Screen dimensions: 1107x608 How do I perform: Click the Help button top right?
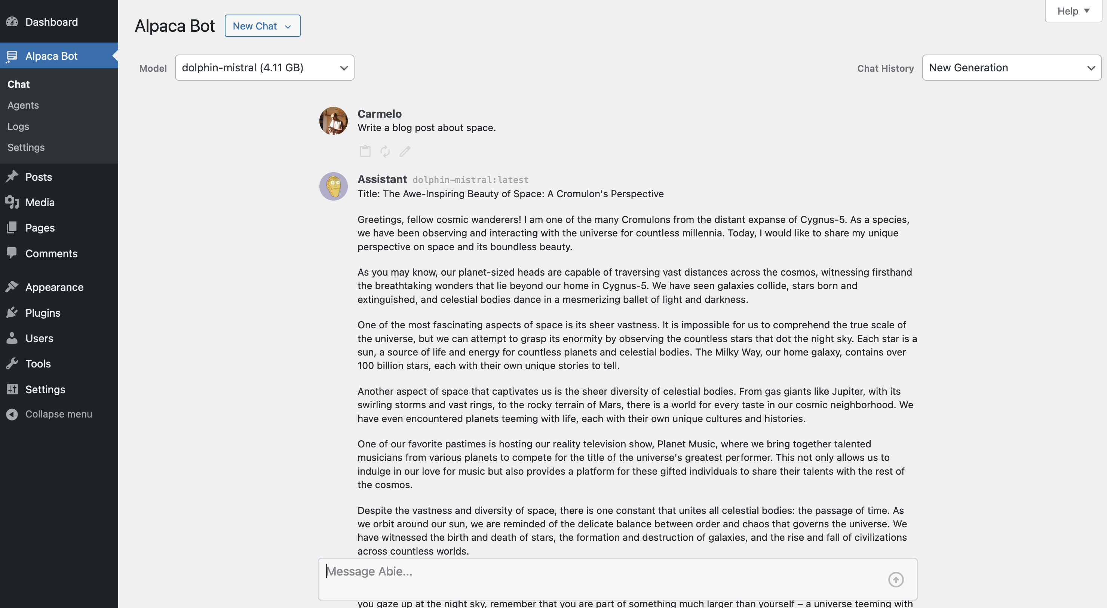tap(1072, 10)
